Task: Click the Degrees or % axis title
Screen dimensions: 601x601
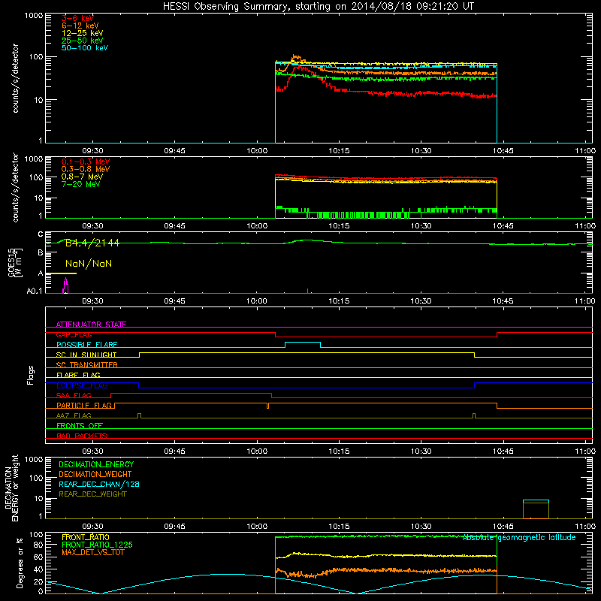Action: 20,563
